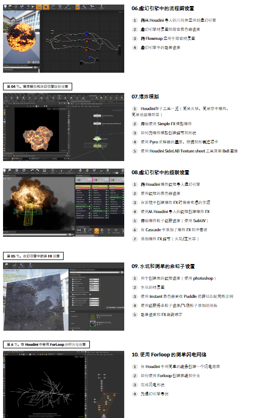Select the 第 05 节 section label box

(x=33, y=256)
